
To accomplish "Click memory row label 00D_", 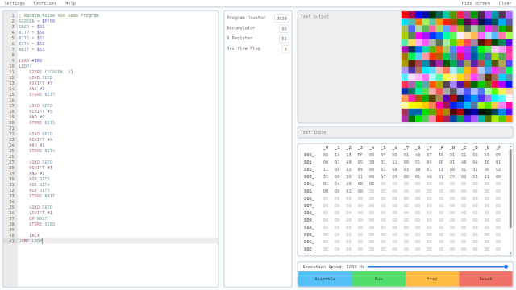I will [x=309, y=249].
